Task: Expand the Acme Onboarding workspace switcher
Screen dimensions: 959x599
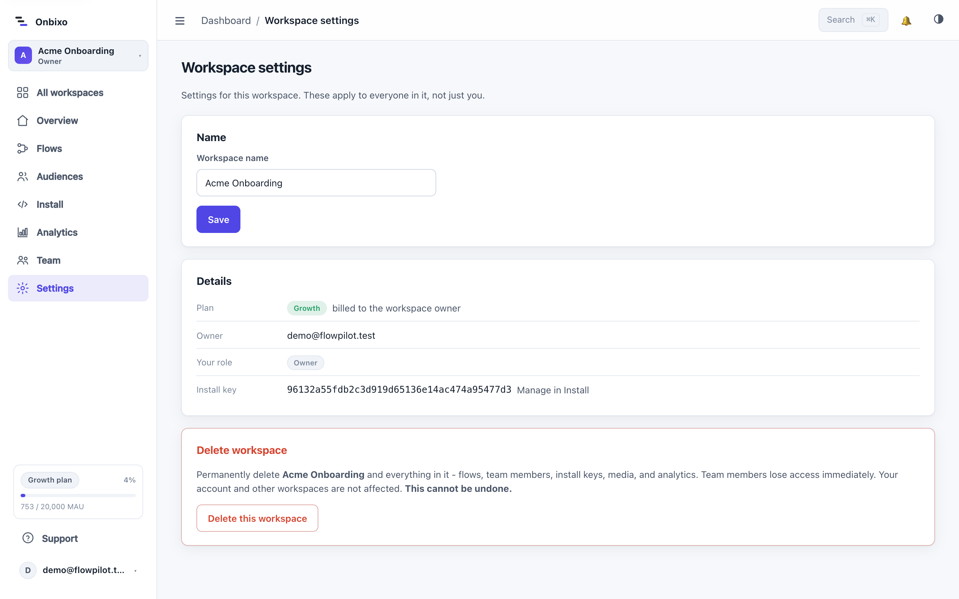Action: (x=78, y=56)
